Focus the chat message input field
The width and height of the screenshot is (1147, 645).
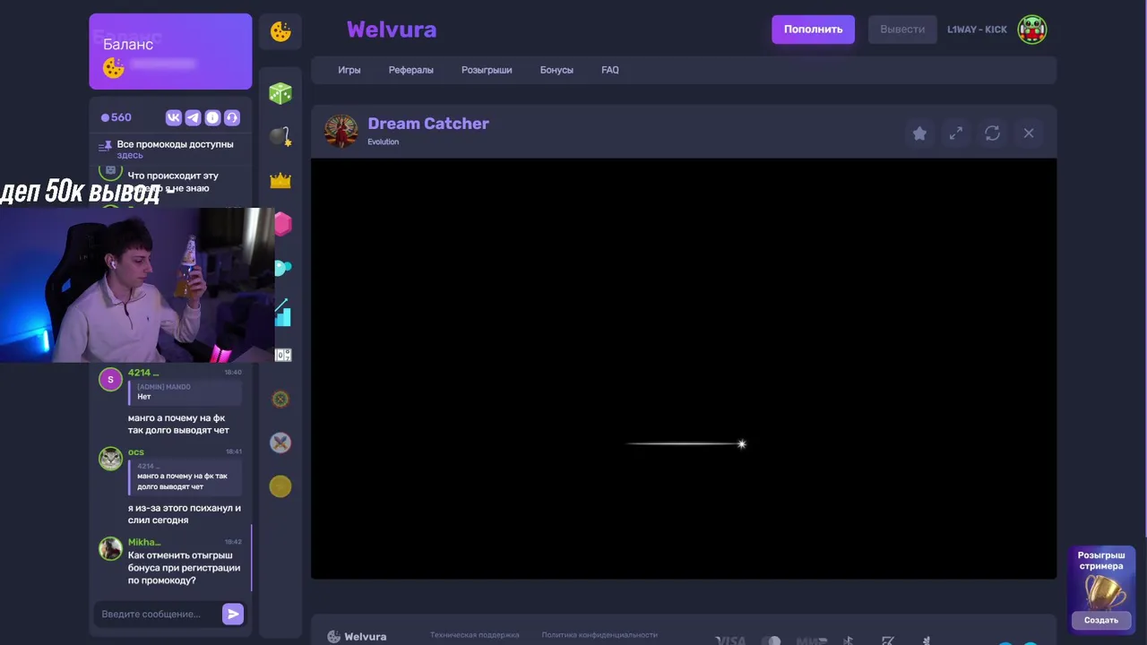158,614
